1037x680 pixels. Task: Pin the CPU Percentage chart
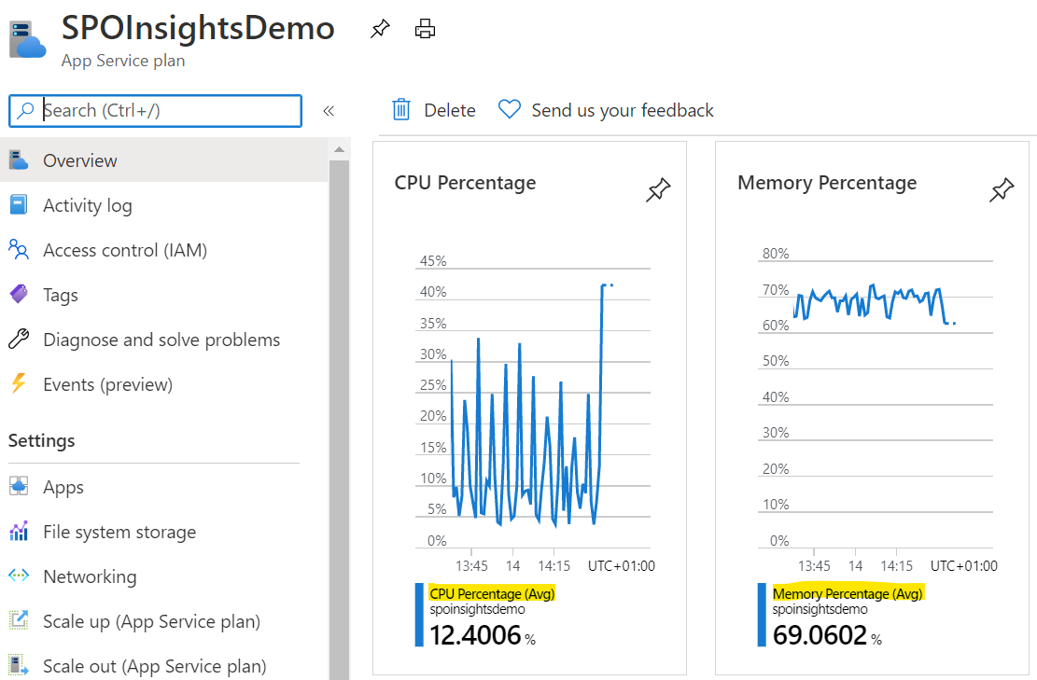tap(658, 189)
